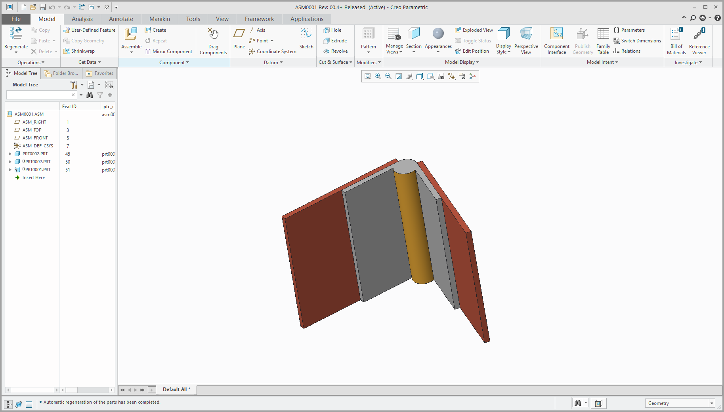
Task: Open the Sketch tool
Action: [x=306, y=38]
